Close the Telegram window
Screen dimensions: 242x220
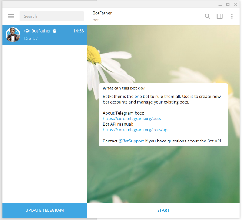point(236,4)
